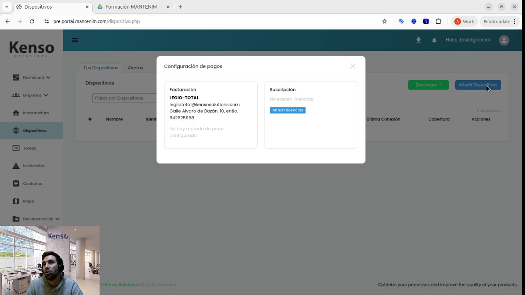Open the hamburger sidebar menu
The image size is (525, 295).
tap(75, 40)
